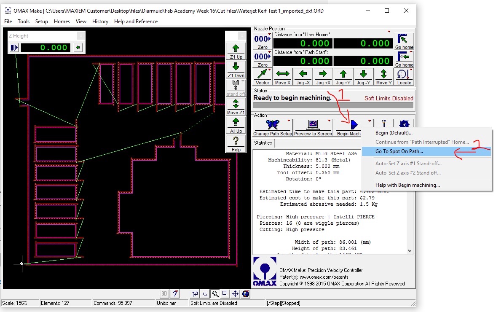Viewport: 504px width, 312px height.
Task: Click the Move X button
Action: tap(282, 77)
